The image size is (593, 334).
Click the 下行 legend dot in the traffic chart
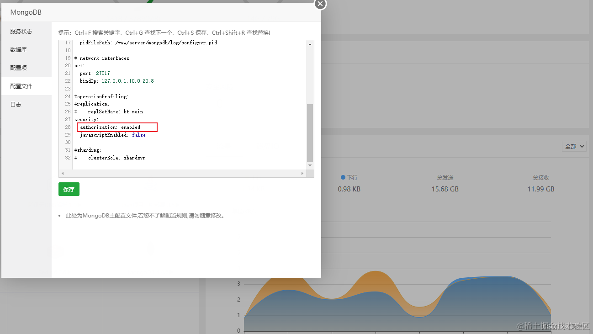(343, 177)
